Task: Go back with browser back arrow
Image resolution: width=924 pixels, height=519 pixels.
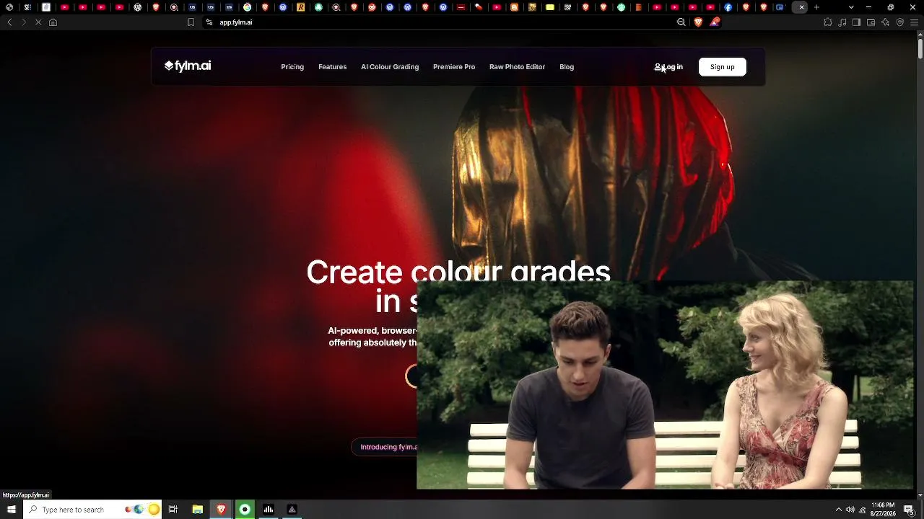Action: [9, 22]
